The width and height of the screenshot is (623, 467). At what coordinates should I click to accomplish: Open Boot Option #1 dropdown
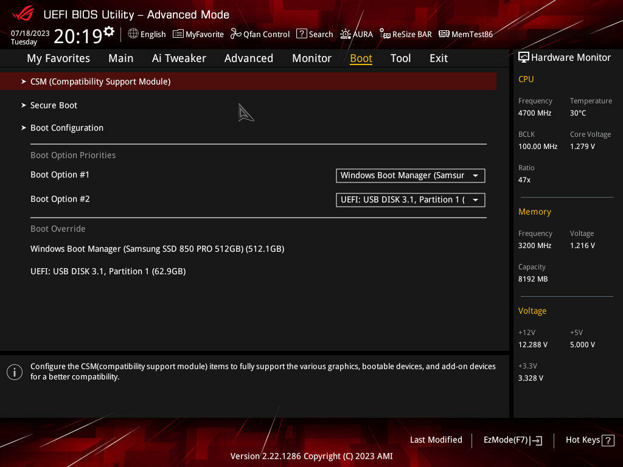(x=411, y=176)
